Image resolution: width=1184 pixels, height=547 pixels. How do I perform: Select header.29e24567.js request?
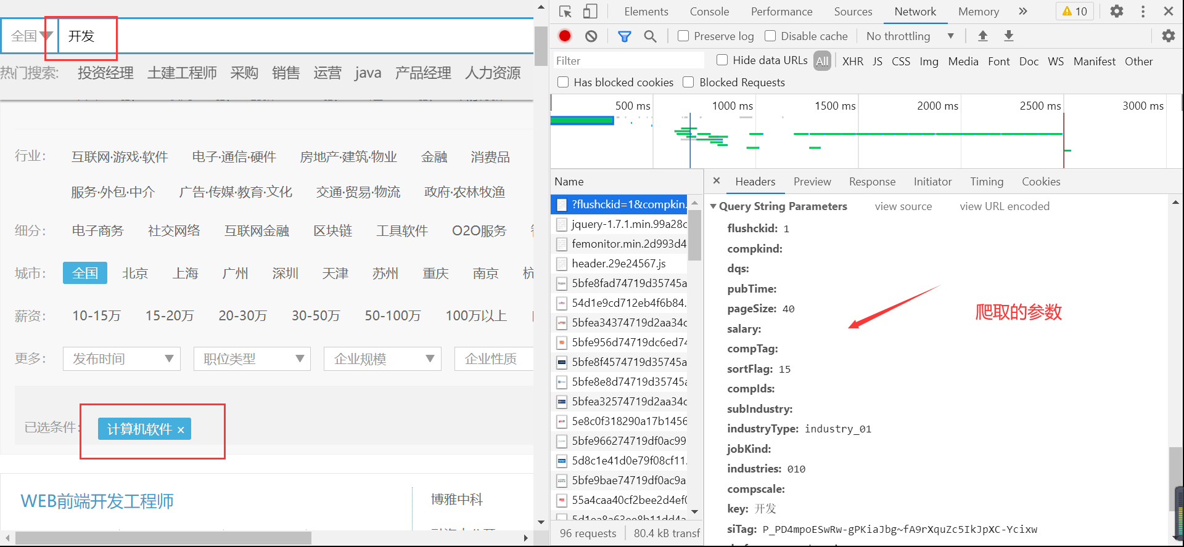(x=619, y=264)
